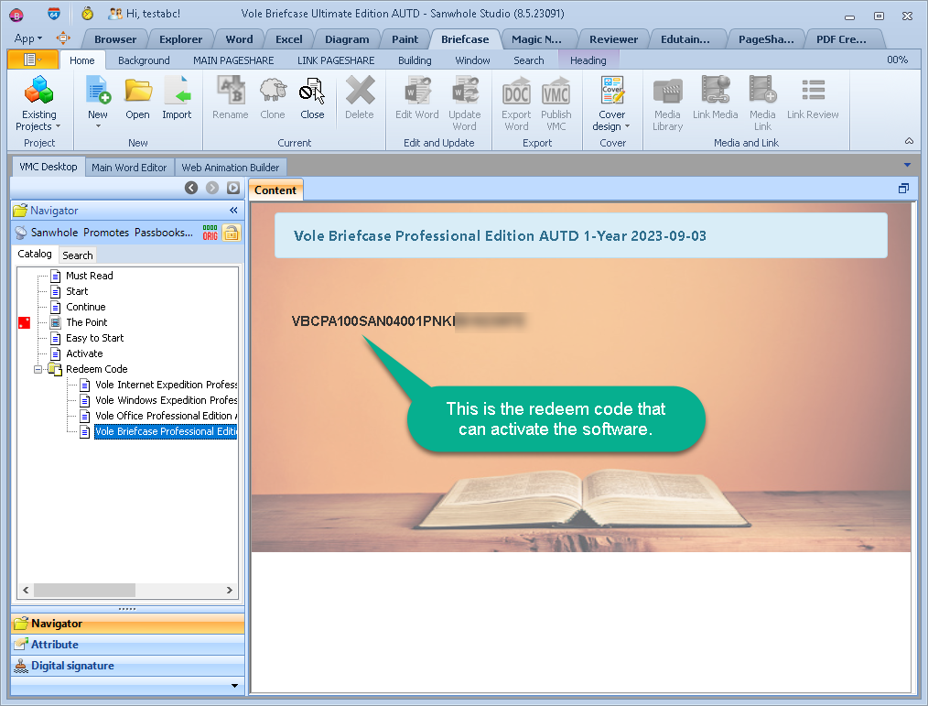Collapse the ribbon with the arrow
The height and width of the screenshot is (706, 928).
coord(909,141)
